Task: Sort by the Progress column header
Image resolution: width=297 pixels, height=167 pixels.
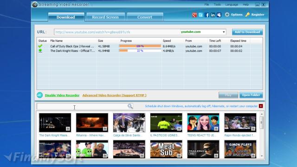Action: (126, 41)
